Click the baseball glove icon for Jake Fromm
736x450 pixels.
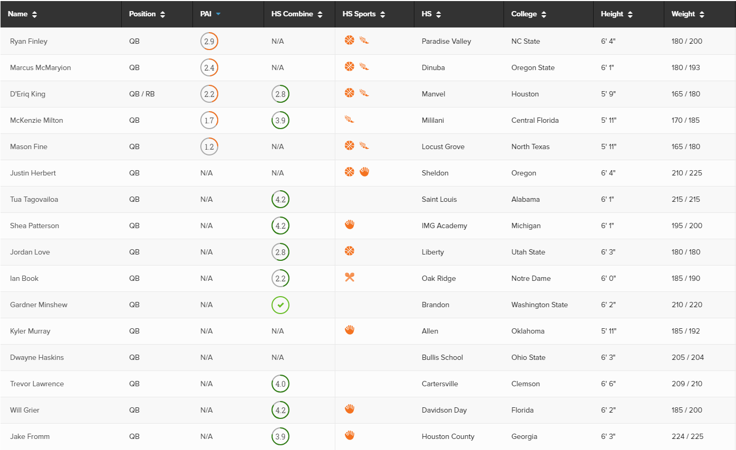click(350, 435)
